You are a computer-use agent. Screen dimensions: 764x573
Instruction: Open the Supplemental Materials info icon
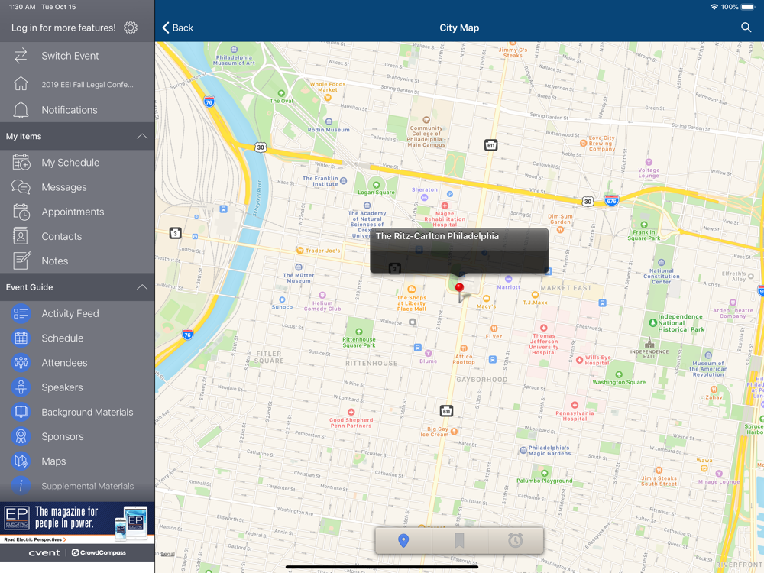[21, 485]
